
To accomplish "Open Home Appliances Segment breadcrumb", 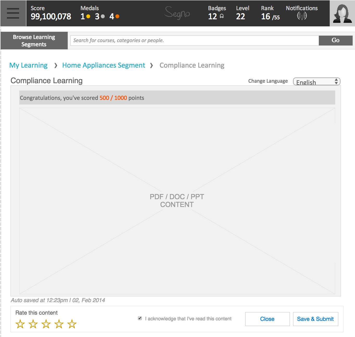I will (x=104, y=65).
